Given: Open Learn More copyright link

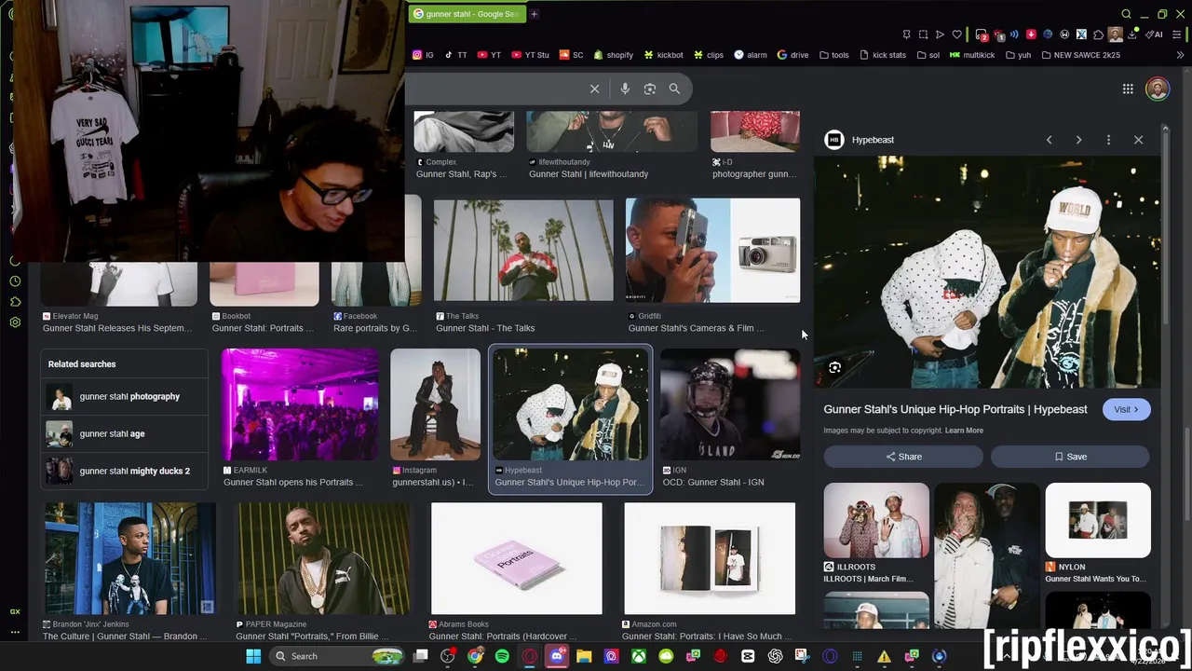Looking at the screenshot, I should tap(964, 431).
